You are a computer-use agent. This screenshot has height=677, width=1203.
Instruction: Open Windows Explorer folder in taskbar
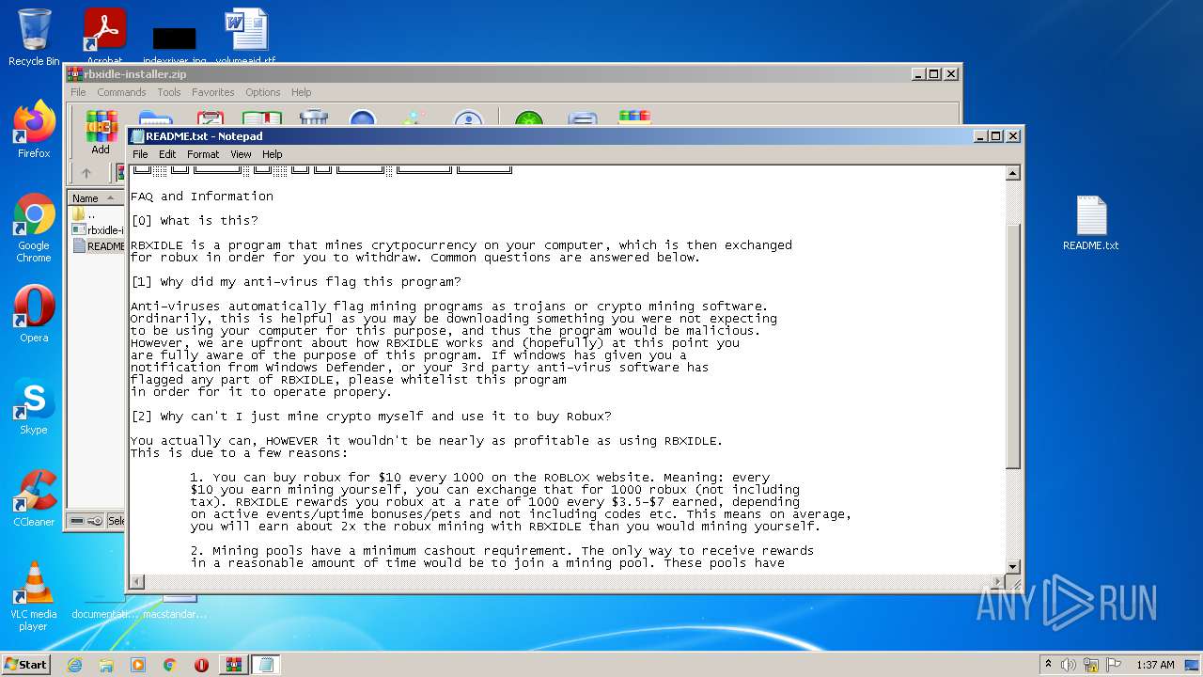tap(106, 665)
